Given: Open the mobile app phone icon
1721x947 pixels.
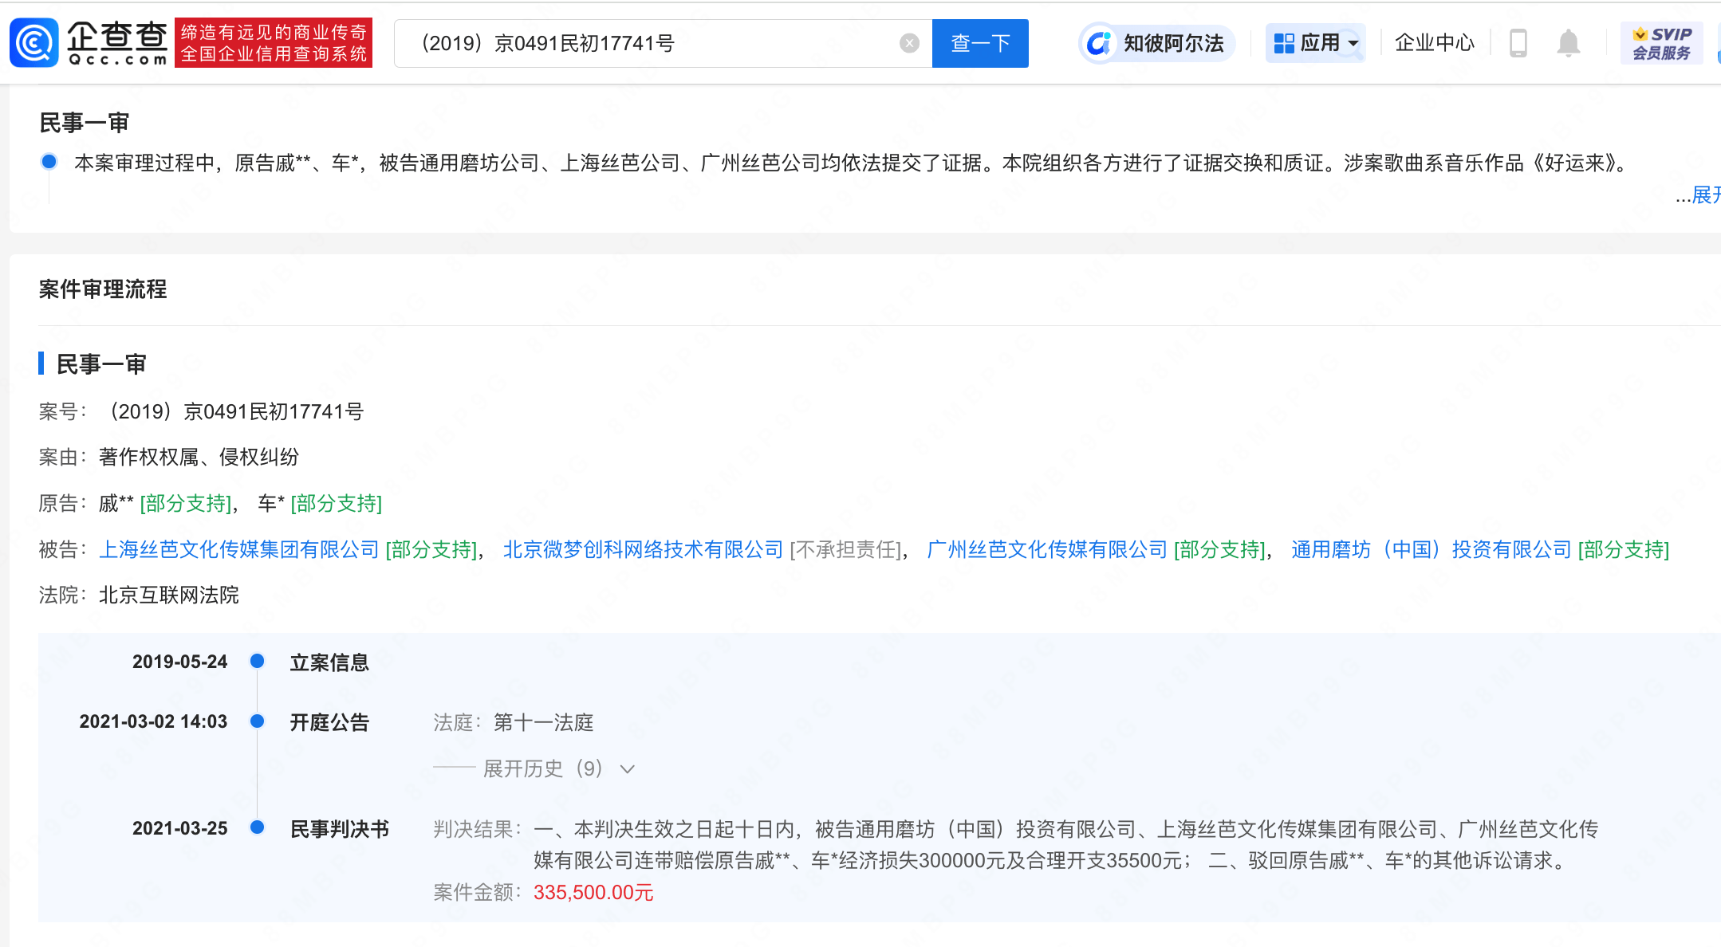Looking at the screenshot, I should click(x=1518, y=43).
